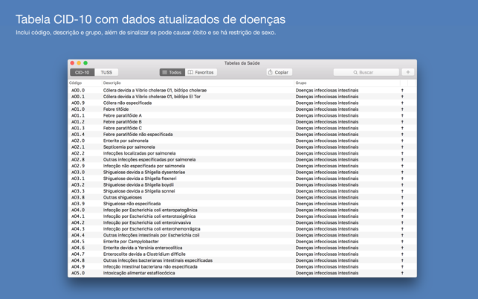This screenshot has height=299, width=478.
Task: Select row 'Outras infecções bacterianas intestinais especificadas'
Action: coord(242,260)
